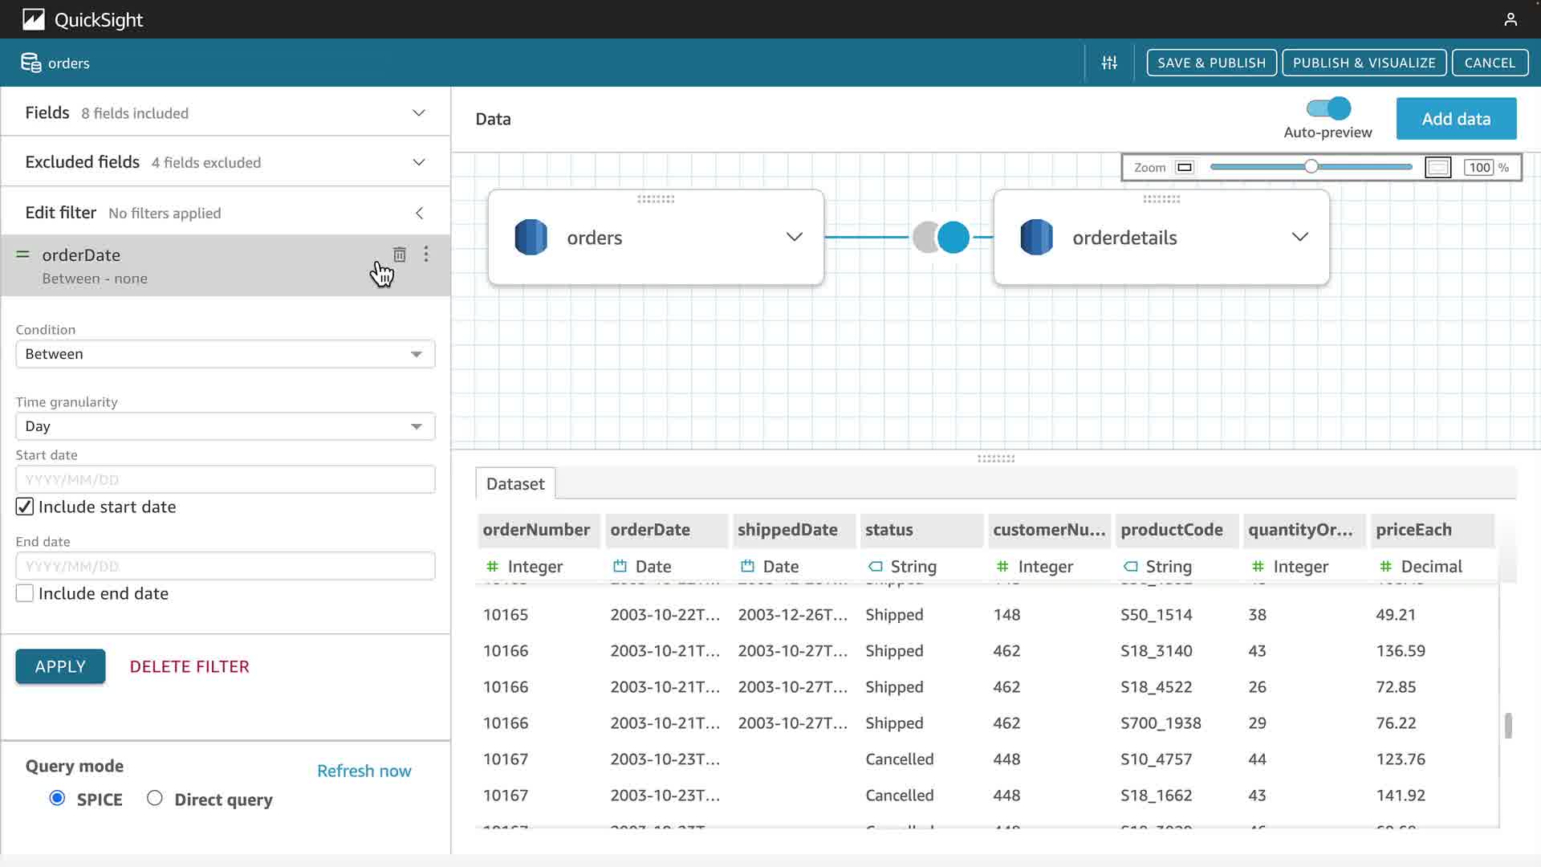Click the join icon between tables

pos(941,238)
